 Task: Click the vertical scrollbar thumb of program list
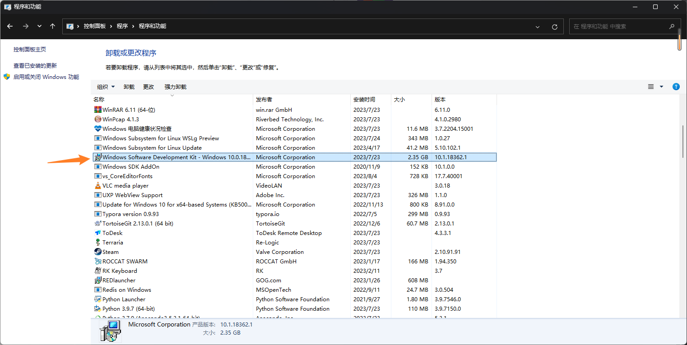point(682,141)
